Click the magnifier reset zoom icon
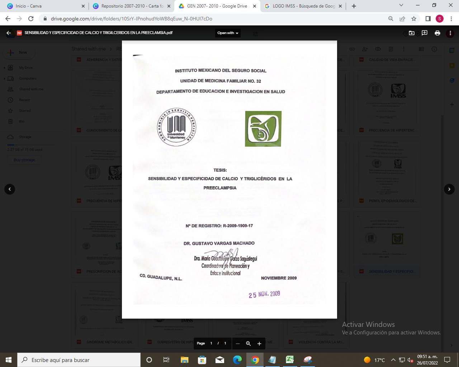The height and width of the screenshot is (367, 459). point(248,343)
